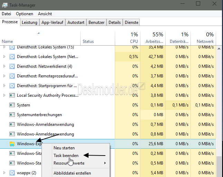Click the process list scrollbar thumb
223x177 pixels.
coord(219,166)
